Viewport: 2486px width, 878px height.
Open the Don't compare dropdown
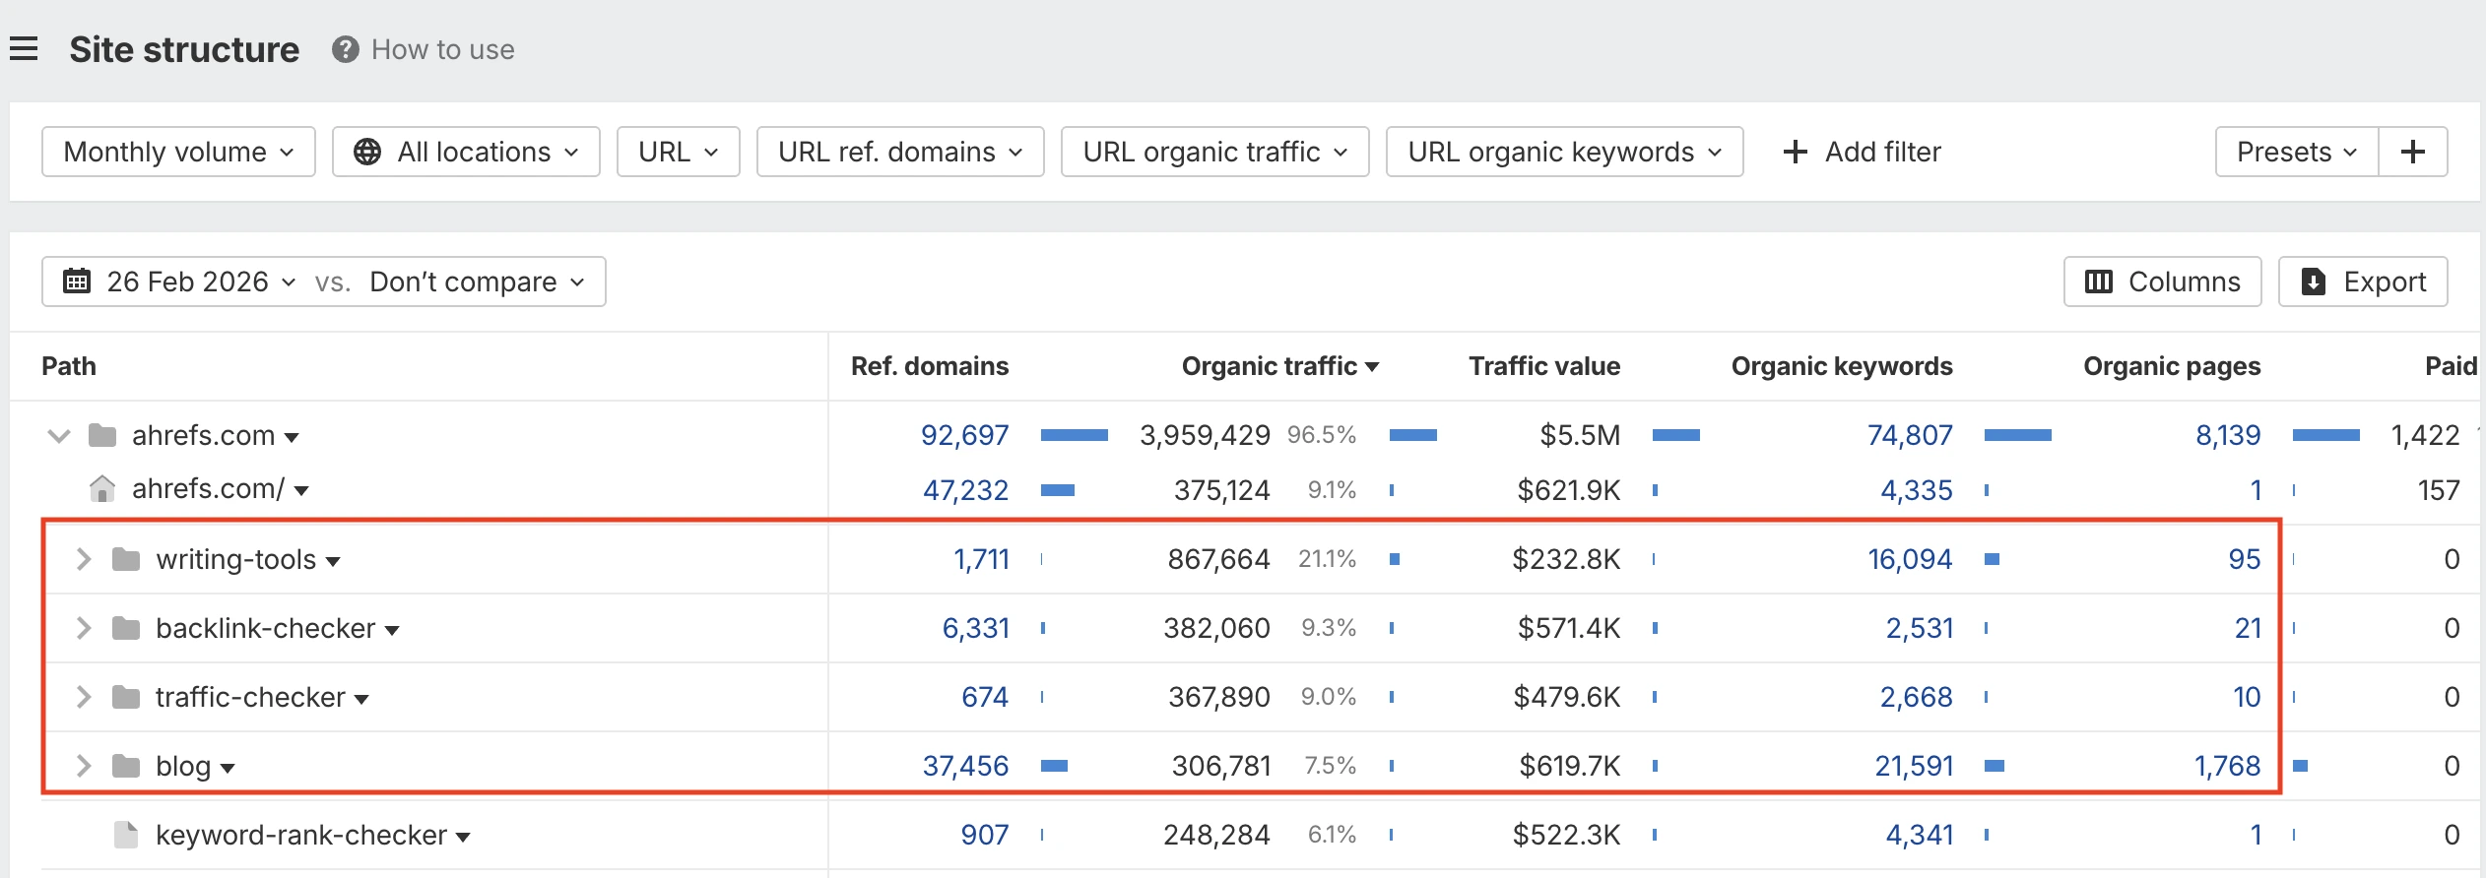click(477, 282)
